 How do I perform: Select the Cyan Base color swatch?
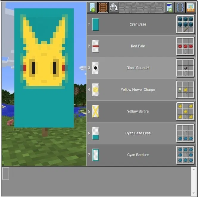point(95,24)
